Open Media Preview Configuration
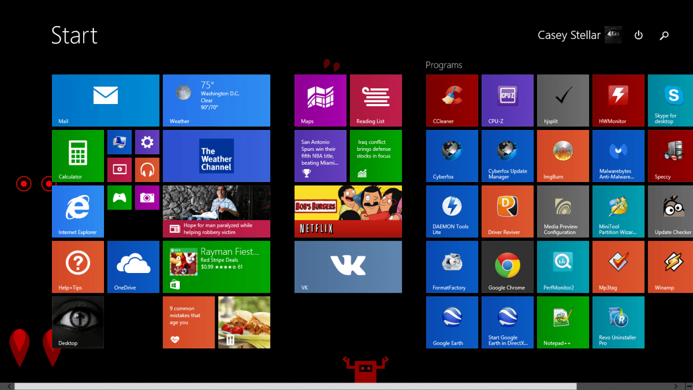 (563, 212)
